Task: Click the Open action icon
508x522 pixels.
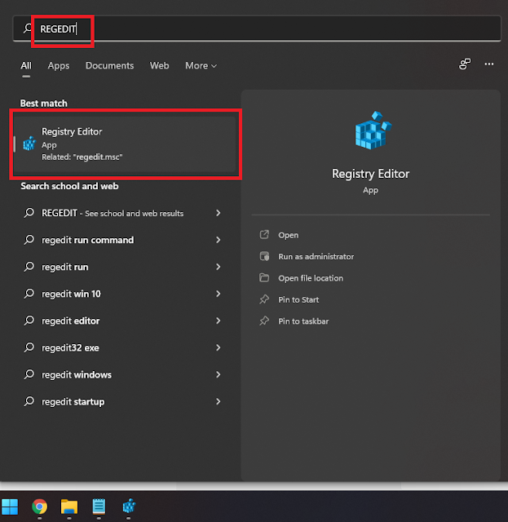Action: (x=264, y=235)
